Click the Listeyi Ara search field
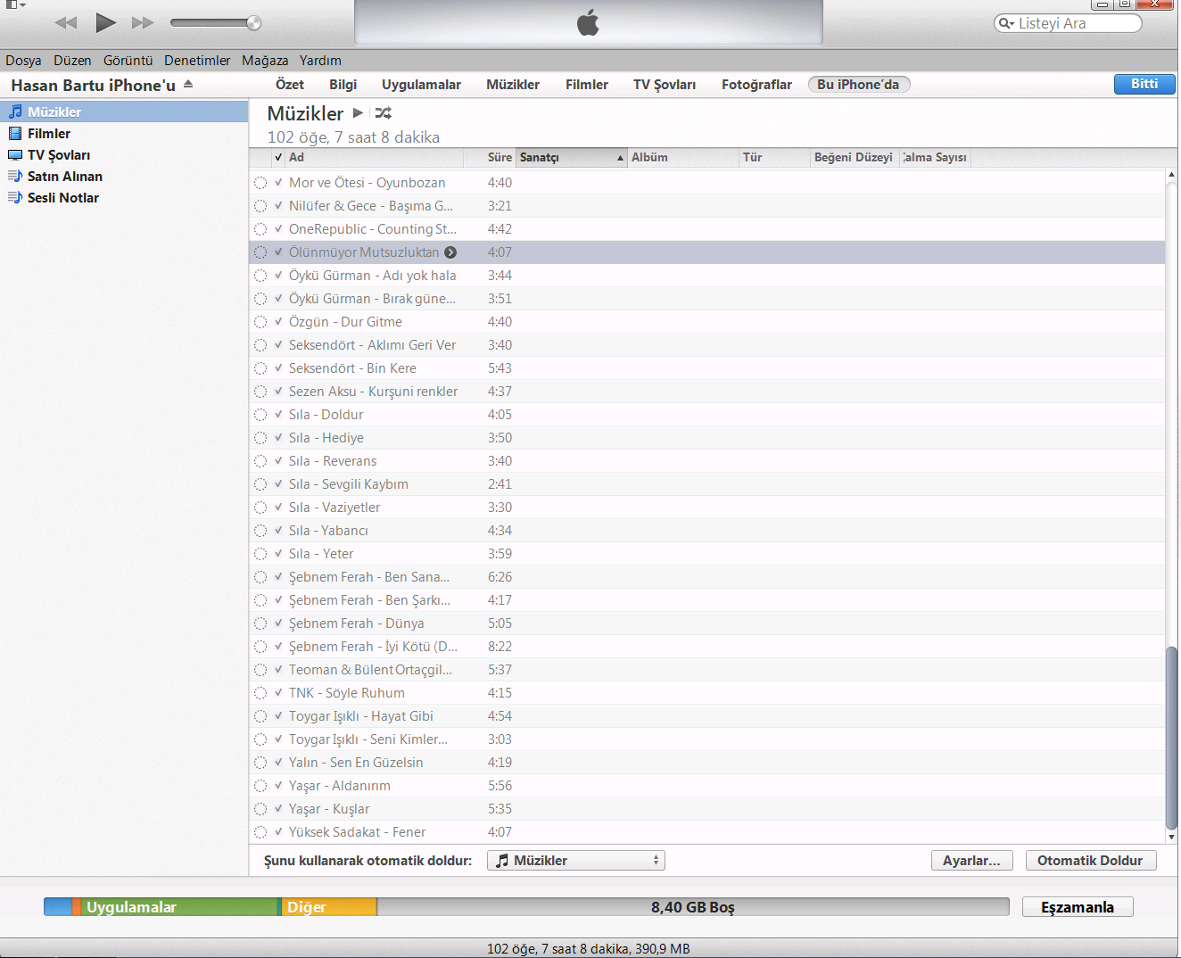The width and height of the screenshot is (1181, 958). [1068, 23]
